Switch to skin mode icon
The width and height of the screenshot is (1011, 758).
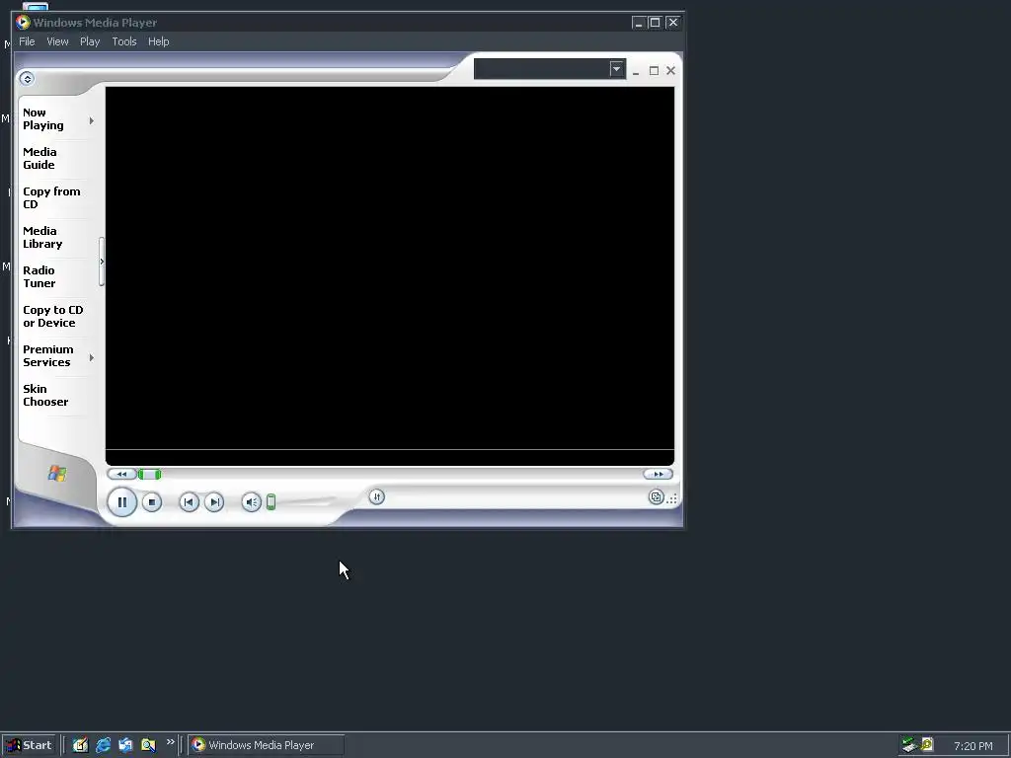pos(656,497)
